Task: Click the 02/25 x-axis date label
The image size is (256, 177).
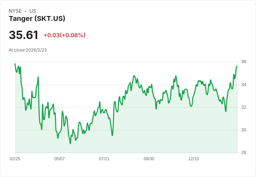Action: [15, 159]
